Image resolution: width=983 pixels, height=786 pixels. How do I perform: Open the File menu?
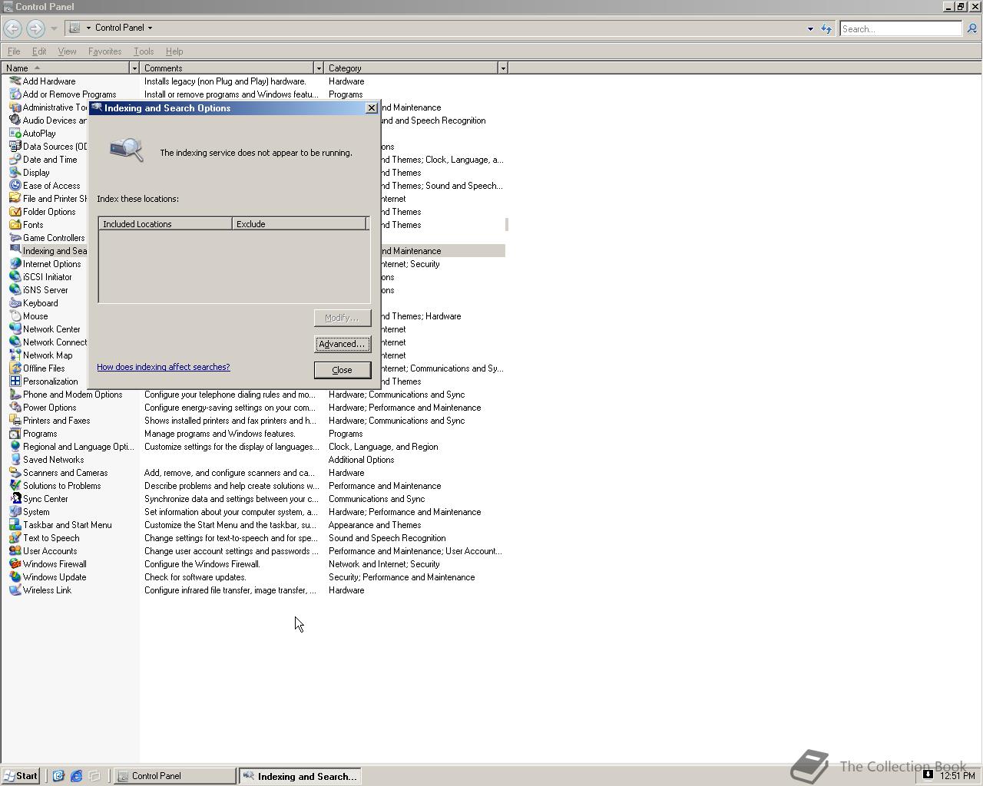pos(14,51)
